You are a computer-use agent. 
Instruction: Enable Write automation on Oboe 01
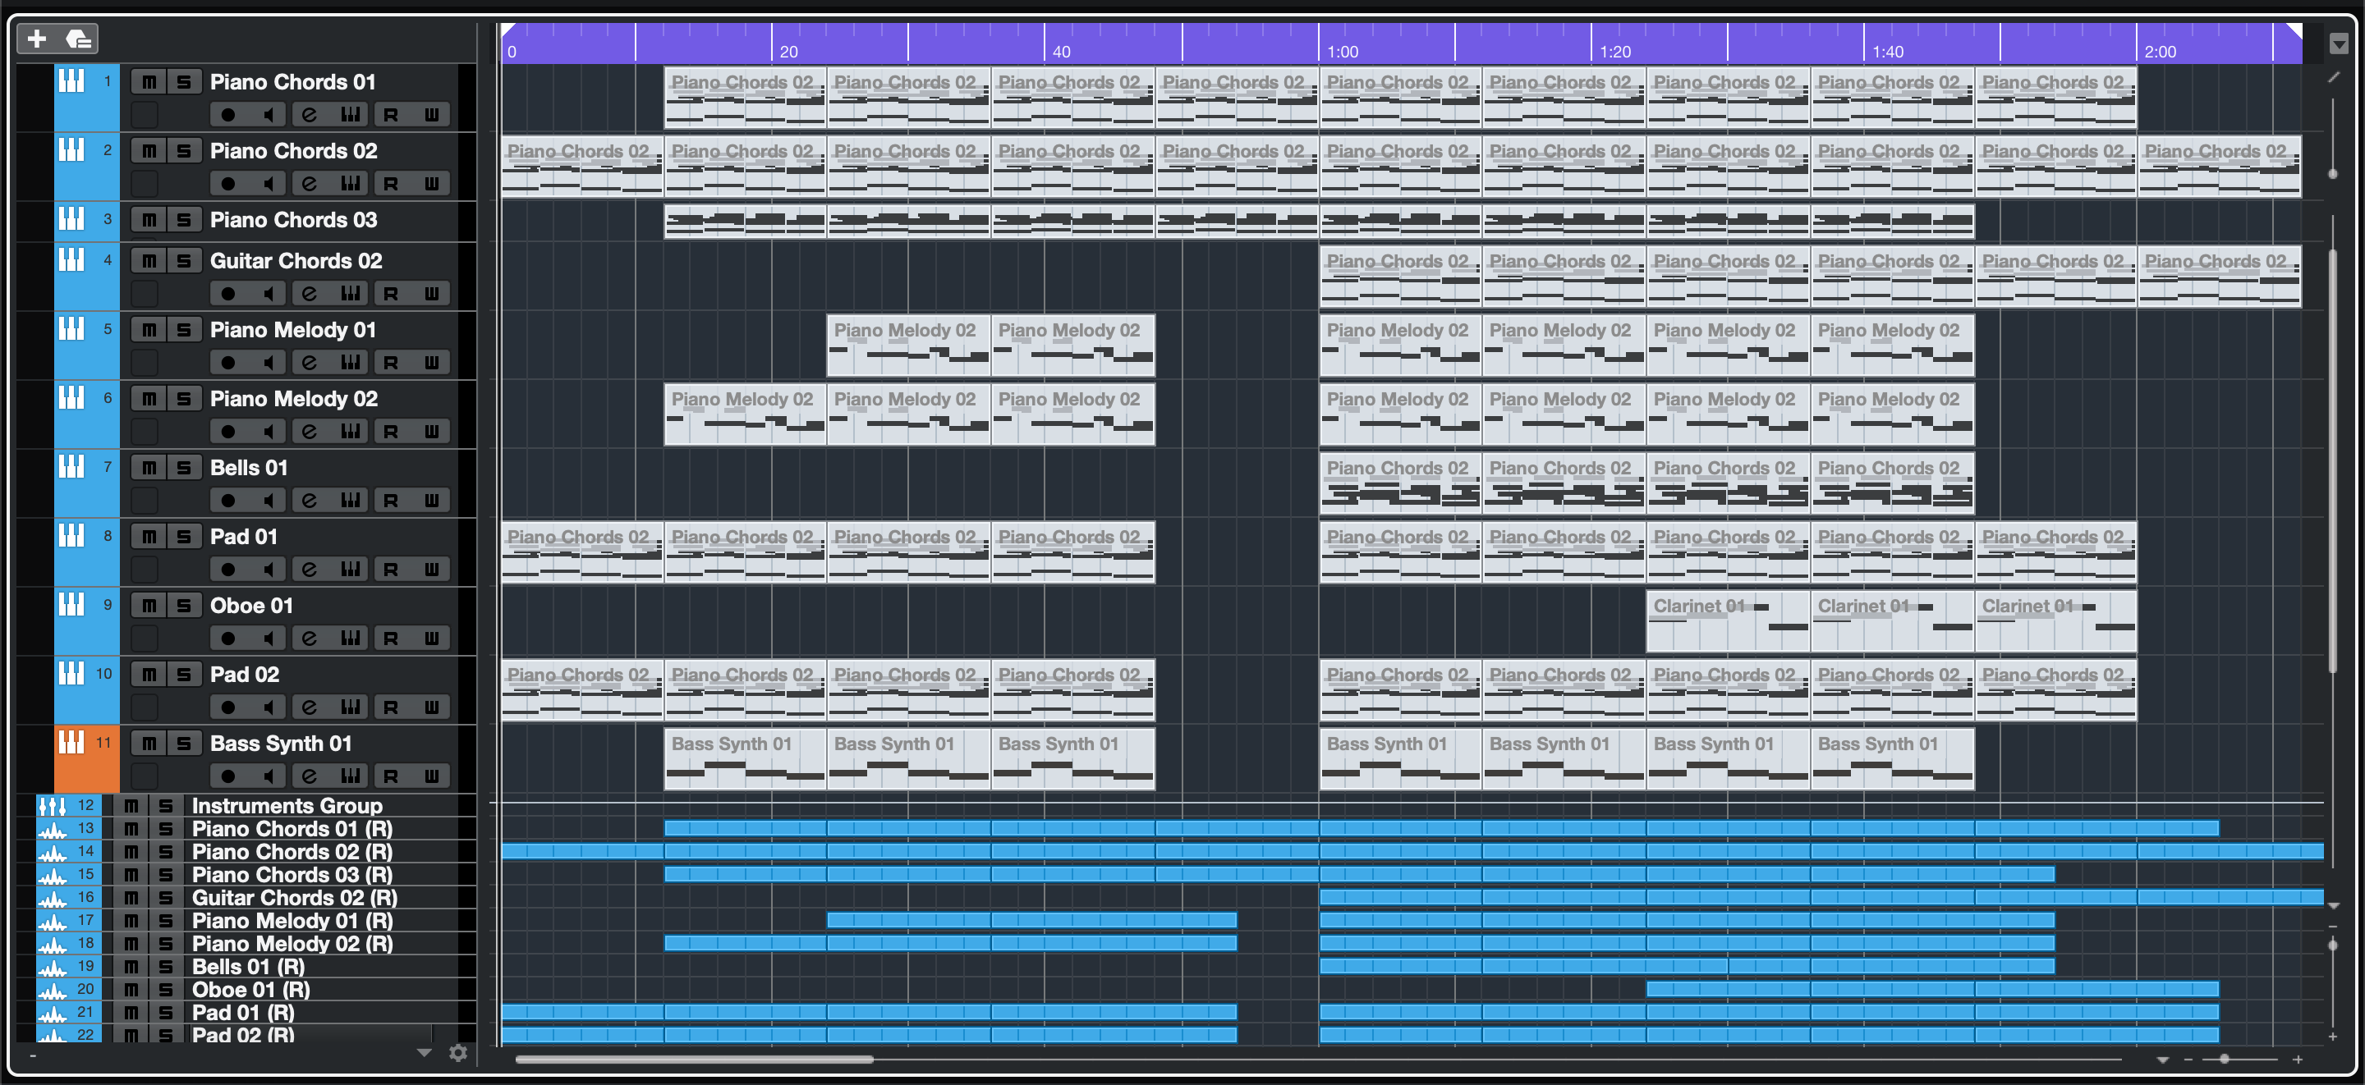(431, 638)
